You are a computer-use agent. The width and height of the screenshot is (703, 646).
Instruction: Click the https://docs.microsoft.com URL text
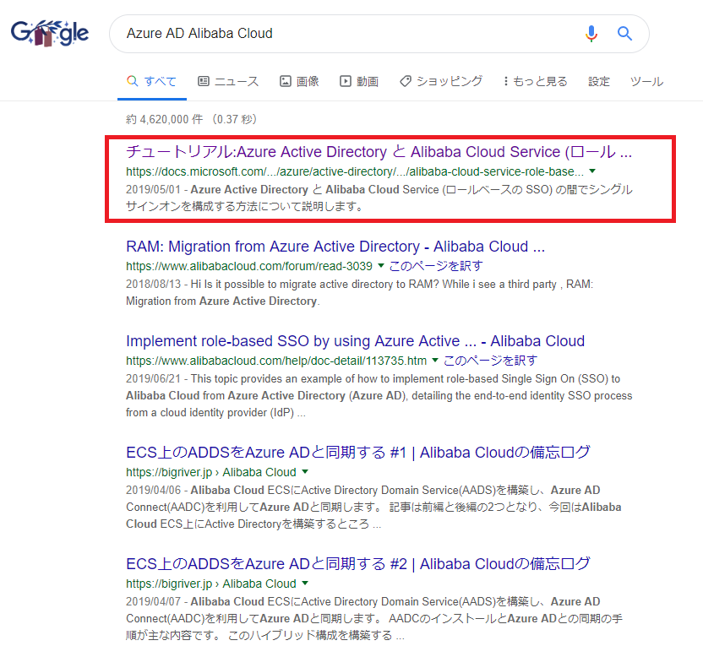tap(355, 171)
